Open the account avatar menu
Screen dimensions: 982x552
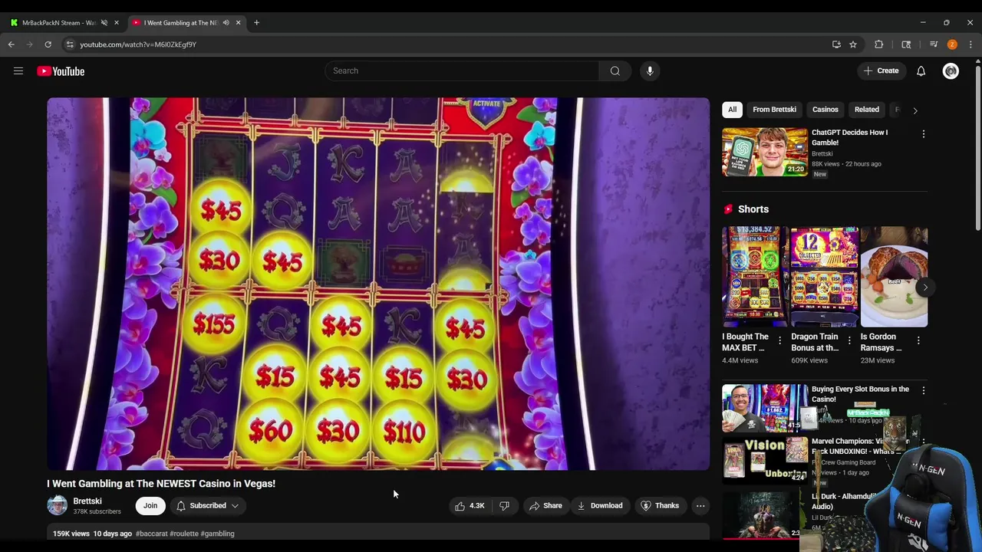pyautogui.click(x=951, y=71)
